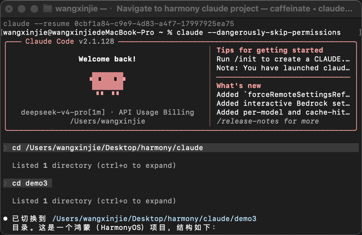362x235 pixels.
Task: Click the prompt chevron before 'cd /Users/wangxinjie'
Action: [5, 148]
